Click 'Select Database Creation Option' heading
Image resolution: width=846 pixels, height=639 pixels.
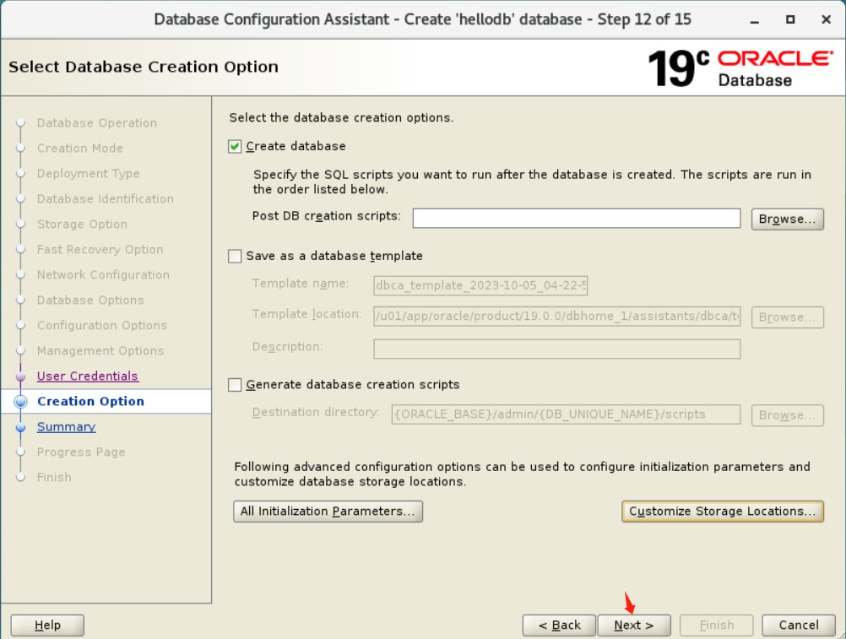(144, 67)
